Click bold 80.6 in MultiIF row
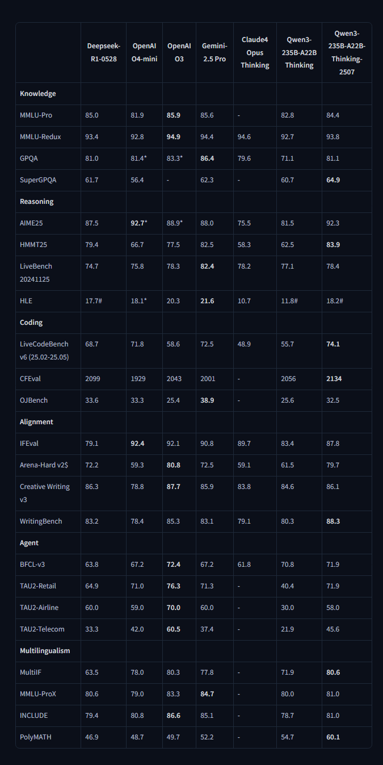 coord(333,672)
